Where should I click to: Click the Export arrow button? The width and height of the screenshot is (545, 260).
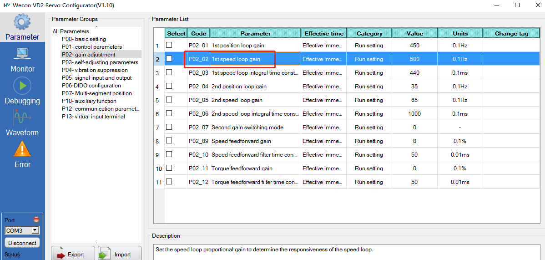tap(73, 254)
